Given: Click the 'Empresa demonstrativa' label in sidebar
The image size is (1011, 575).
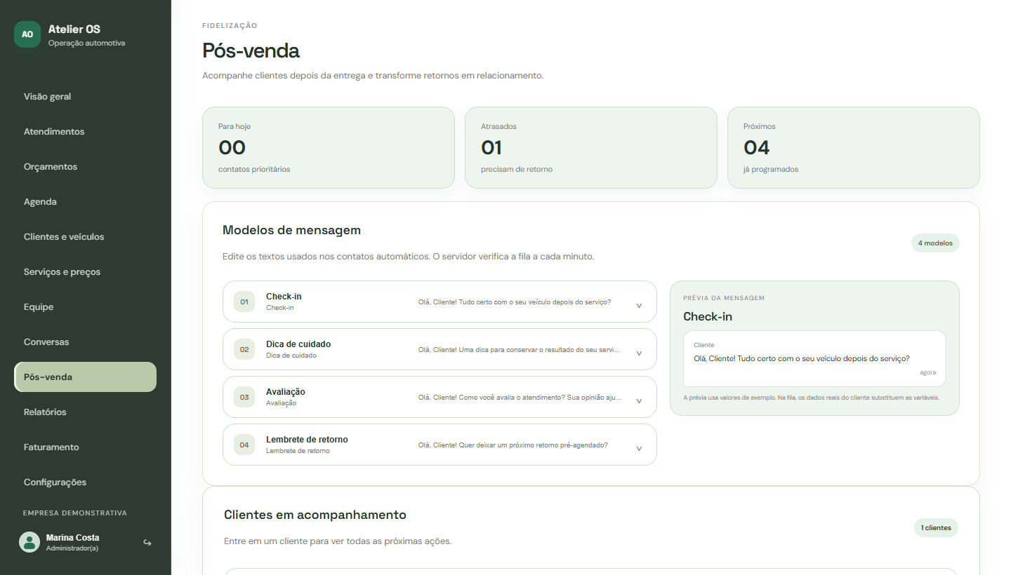Looking at the screenshot, I should pyautogui.click(x=75, y=513).
